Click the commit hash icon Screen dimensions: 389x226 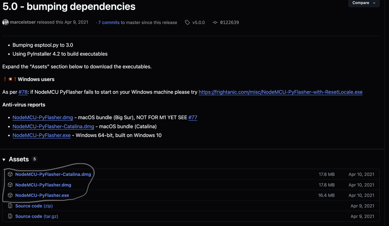215,23
